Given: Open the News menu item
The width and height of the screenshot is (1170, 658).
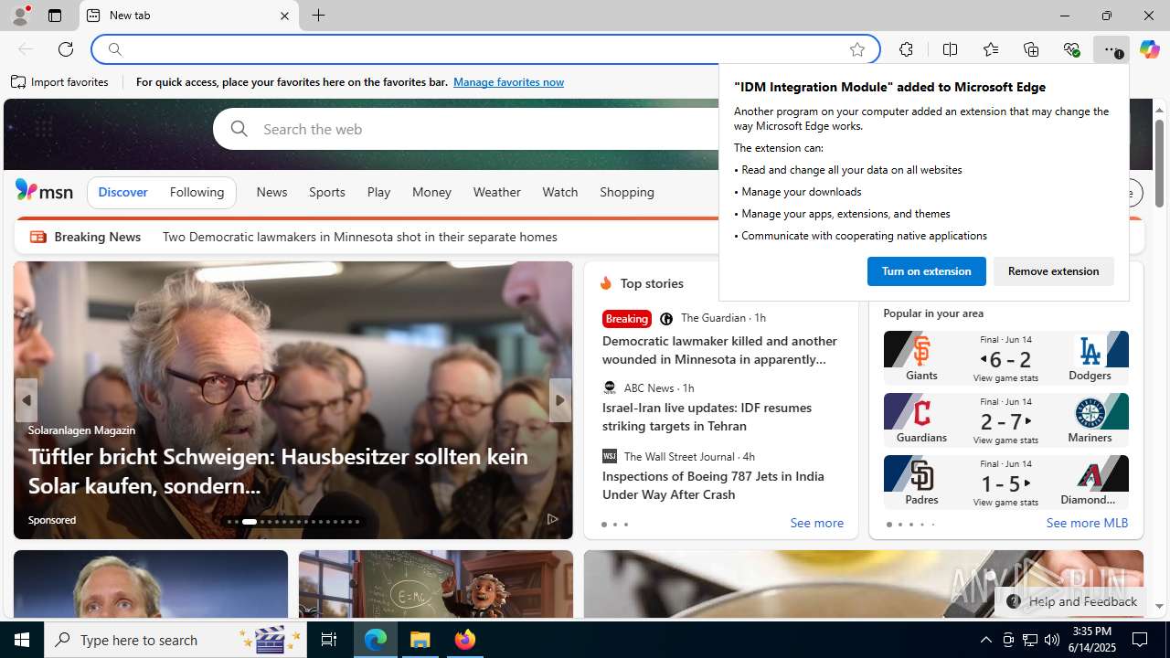Looking at the screenshot, I should point(271,192).
